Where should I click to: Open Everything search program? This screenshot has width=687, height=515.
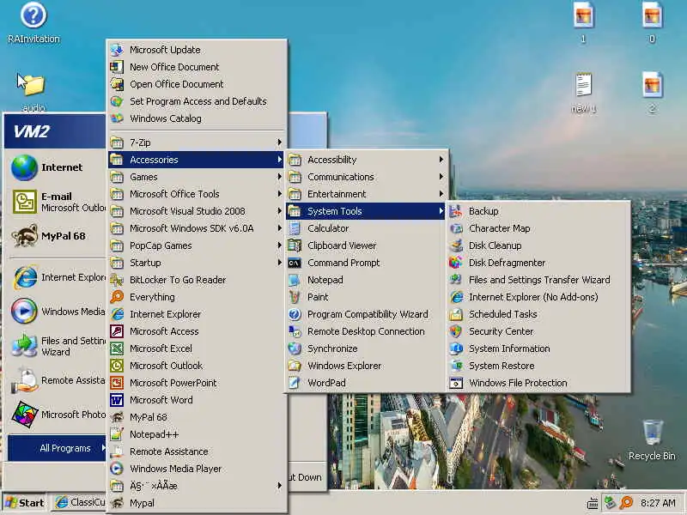tap(197, 297)
